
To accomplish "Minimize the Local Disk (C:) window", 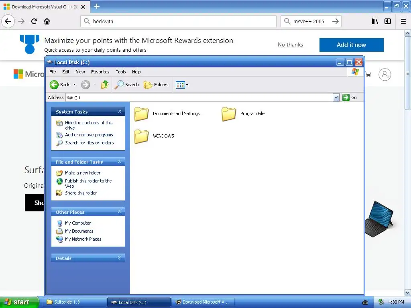I will (x=340, y=62).
